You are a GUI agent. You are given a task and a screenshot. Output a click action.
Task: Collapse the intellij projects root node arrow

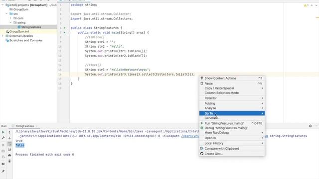click(2, 5)
